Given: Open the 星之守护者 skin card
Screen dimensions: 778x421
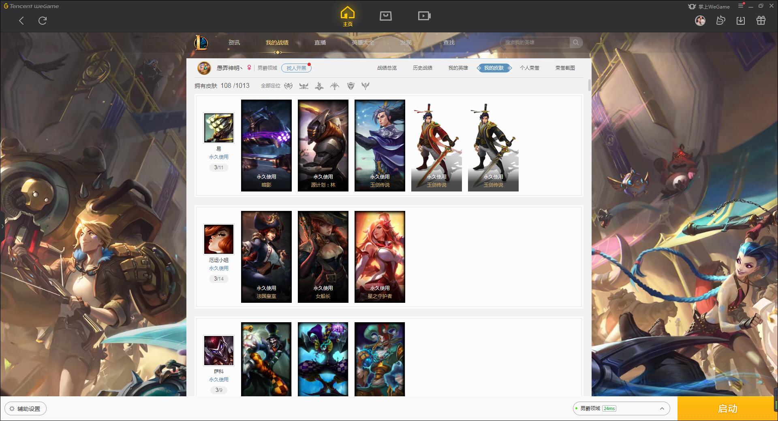Looking at the screenshot, I should coord(380,257).
